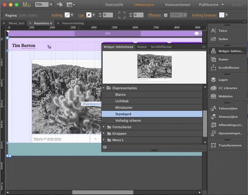Click the help question mark icon
248x195 pixels.
pyautogui.click(x=105, y=147)
